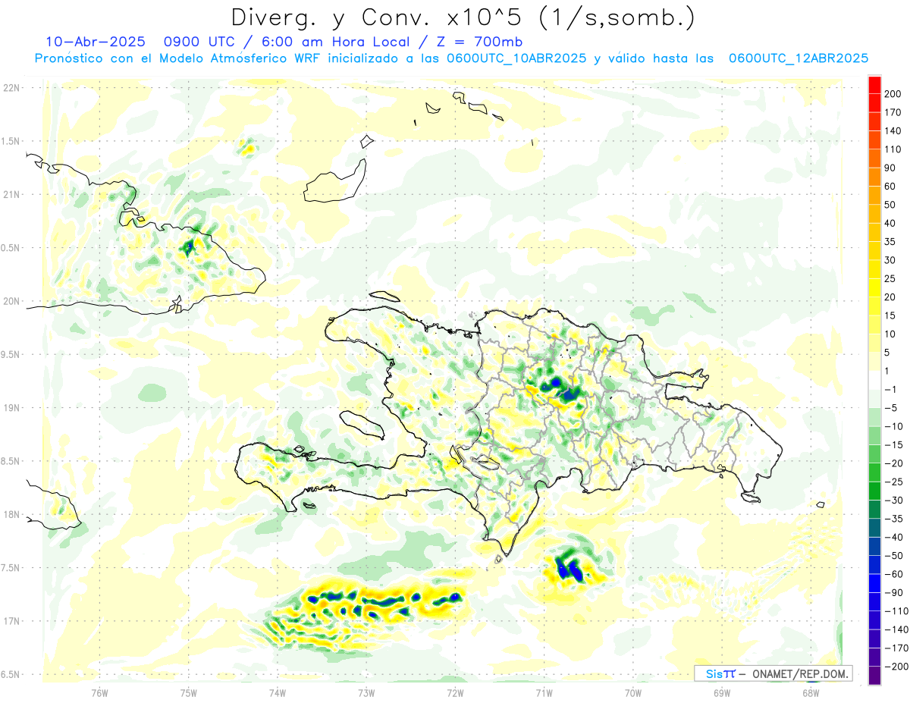Click the latitude label "7.5N"
Viewport: 910px width, 703px height.
click(10, 568)
